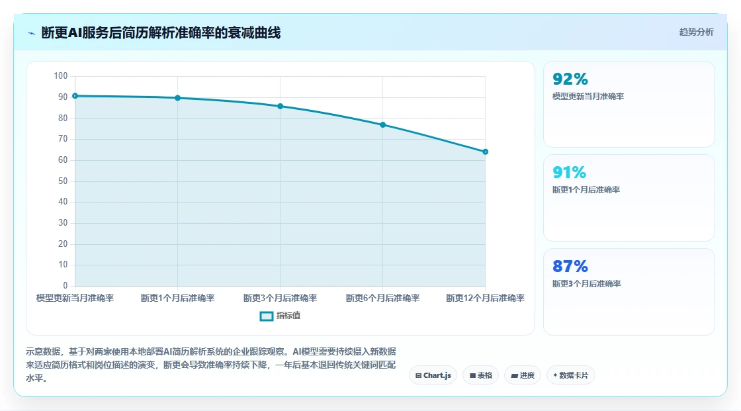Select the 数据卡片 tag button
Viewport: 741px width, 411px height.
(x=571, y=375)
